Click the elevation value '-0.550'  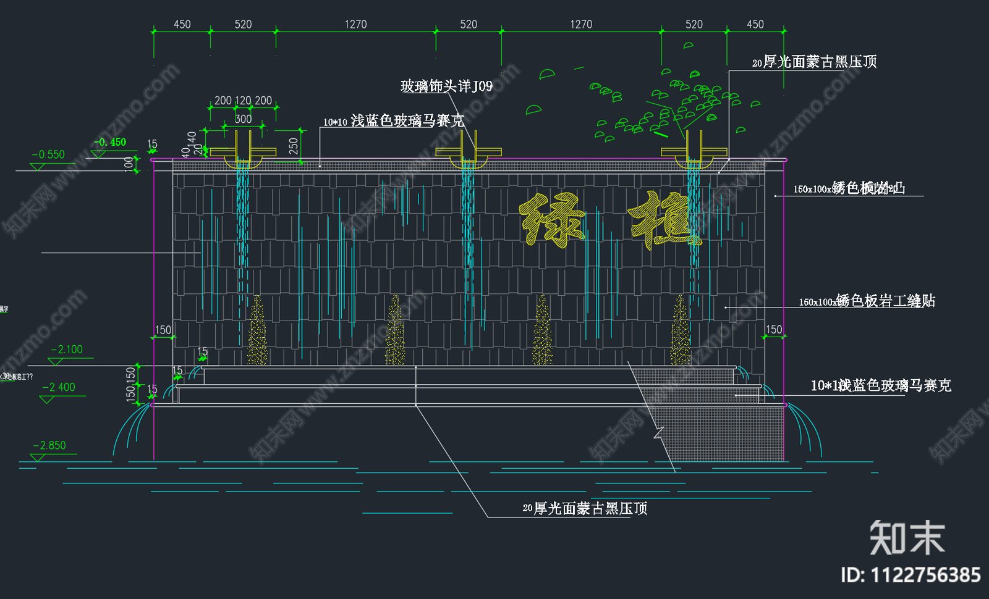49,154
